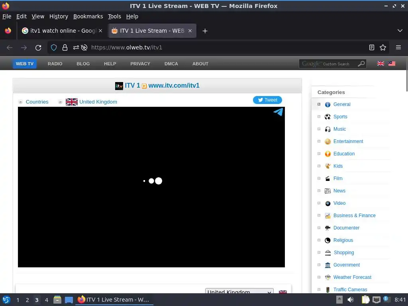Click the Entertainment smiley icon

pyautogui.click(x=328, y=141)
